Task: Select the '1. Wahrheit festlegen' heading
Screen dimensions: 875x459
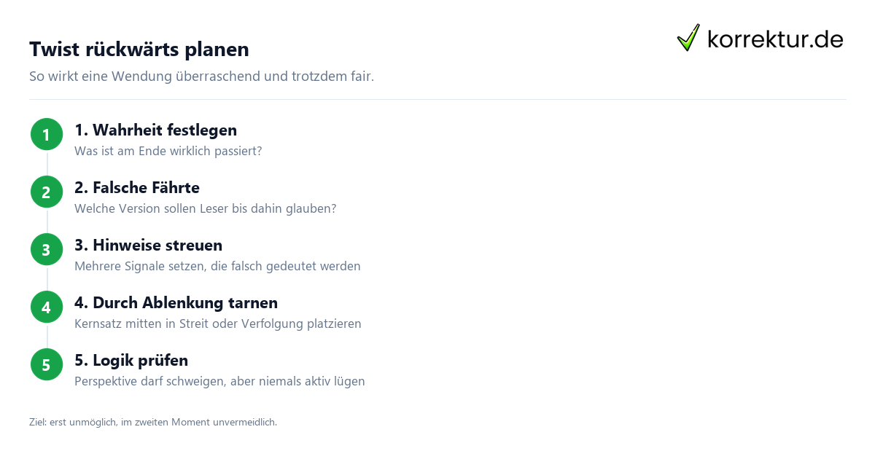Action: click(156, 130)
